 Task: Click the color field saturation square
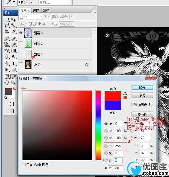coord(57,125)
